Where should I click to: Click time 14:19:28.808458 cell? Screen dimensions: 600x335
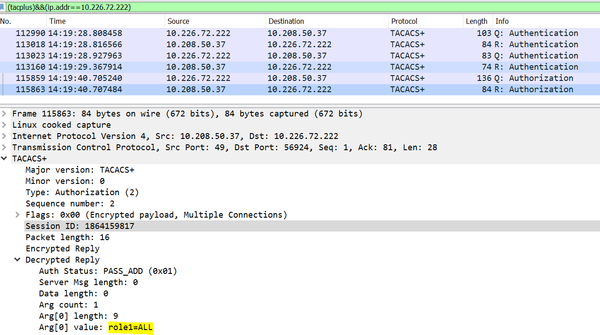(85, 33)
